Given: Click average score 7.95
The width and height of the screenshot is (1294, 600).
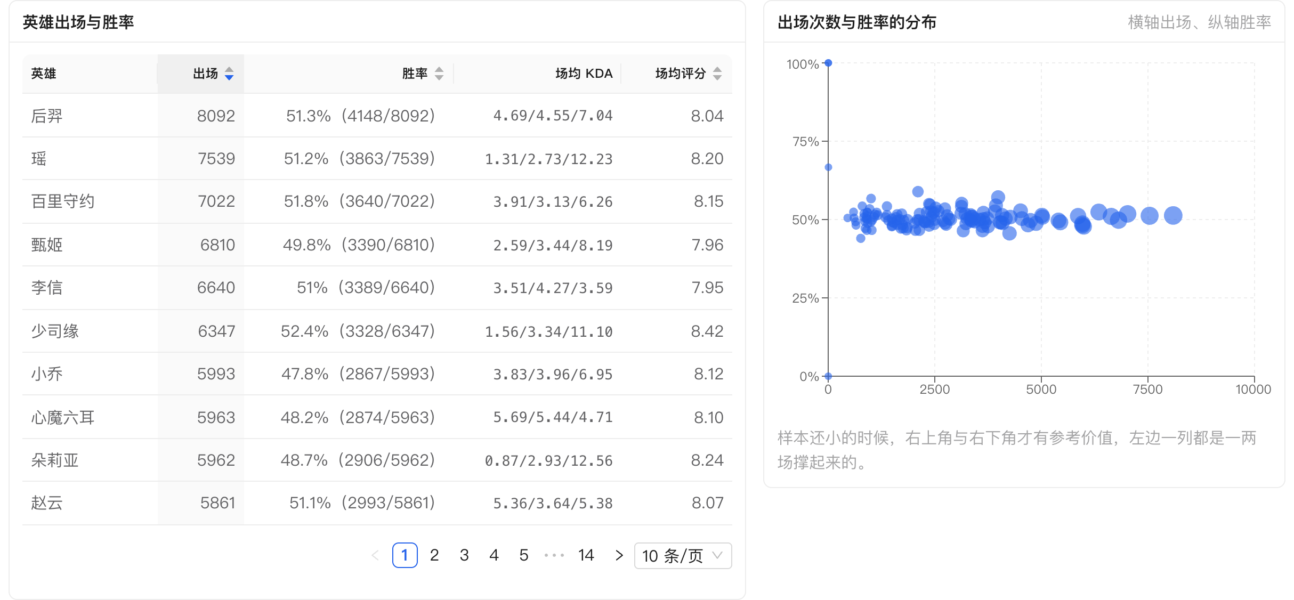Looking at the screenshot, I should pyautogui.click(x=707, y=288).
